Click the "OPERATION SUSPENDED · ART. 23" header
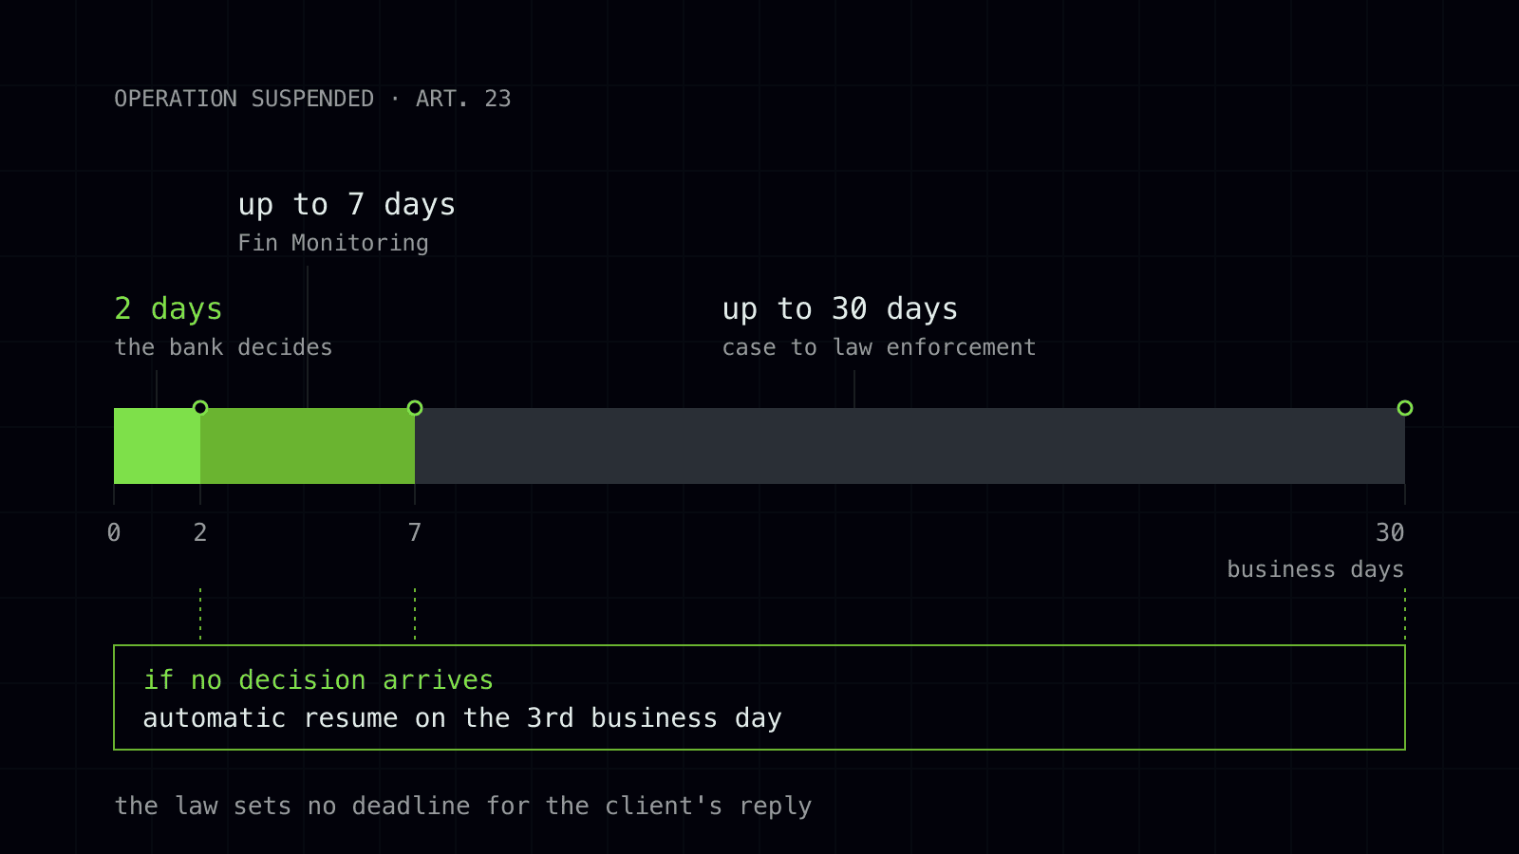The image size is (1519, 854). point(312,99)
